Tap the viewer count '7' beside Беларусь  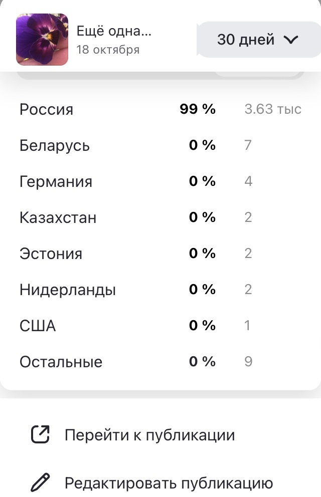248,145
